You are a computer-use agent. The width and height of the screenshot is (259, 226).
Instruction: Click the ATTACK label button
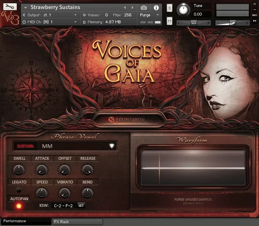(42, 159)
